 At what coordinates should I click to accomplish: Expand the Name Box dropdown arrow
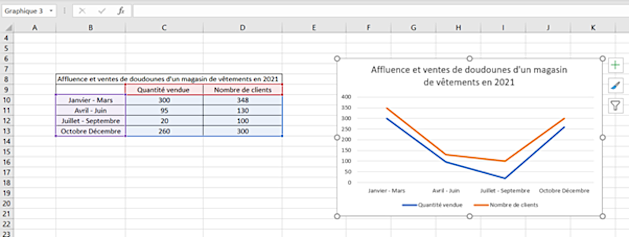[x=51, y=11]
